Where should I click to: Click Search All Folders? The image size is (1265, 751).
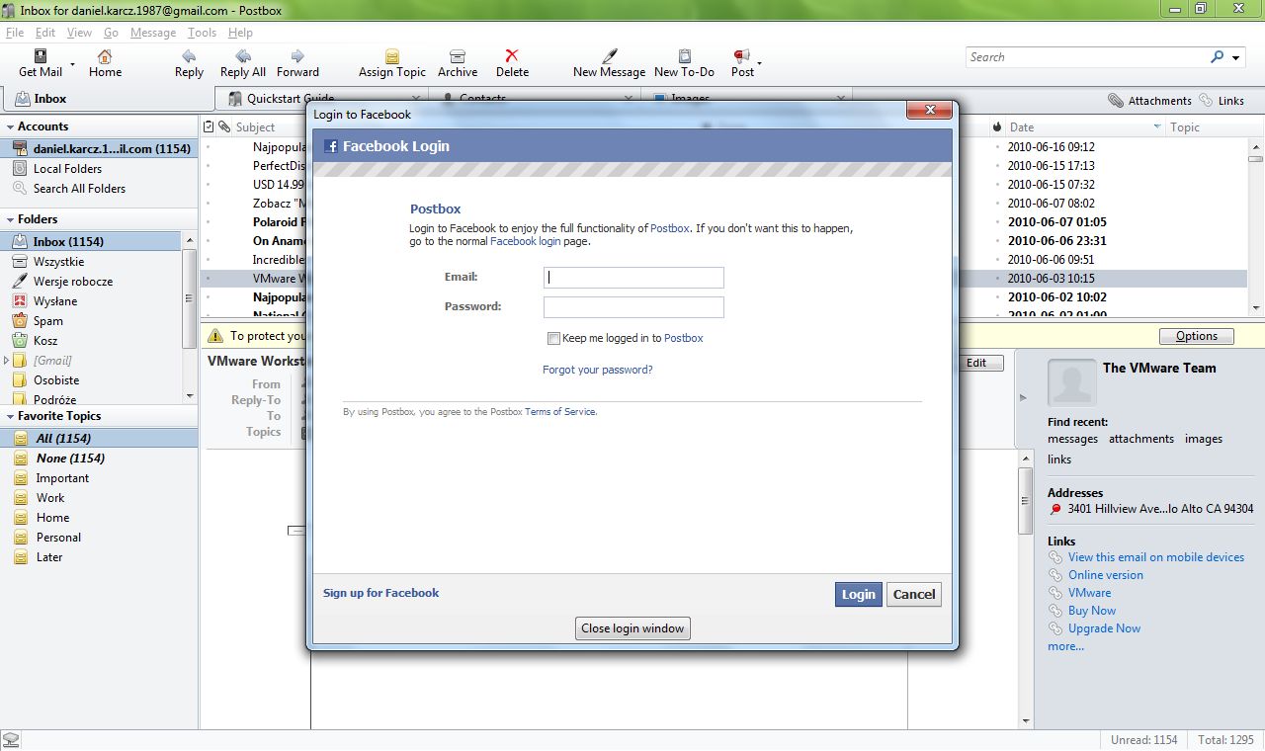pyautogui.click(x=79, y=189)
